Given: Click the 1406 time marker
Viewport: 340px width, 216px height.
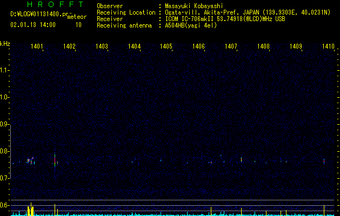Looking at the screenshot, I should click(198, 46).
